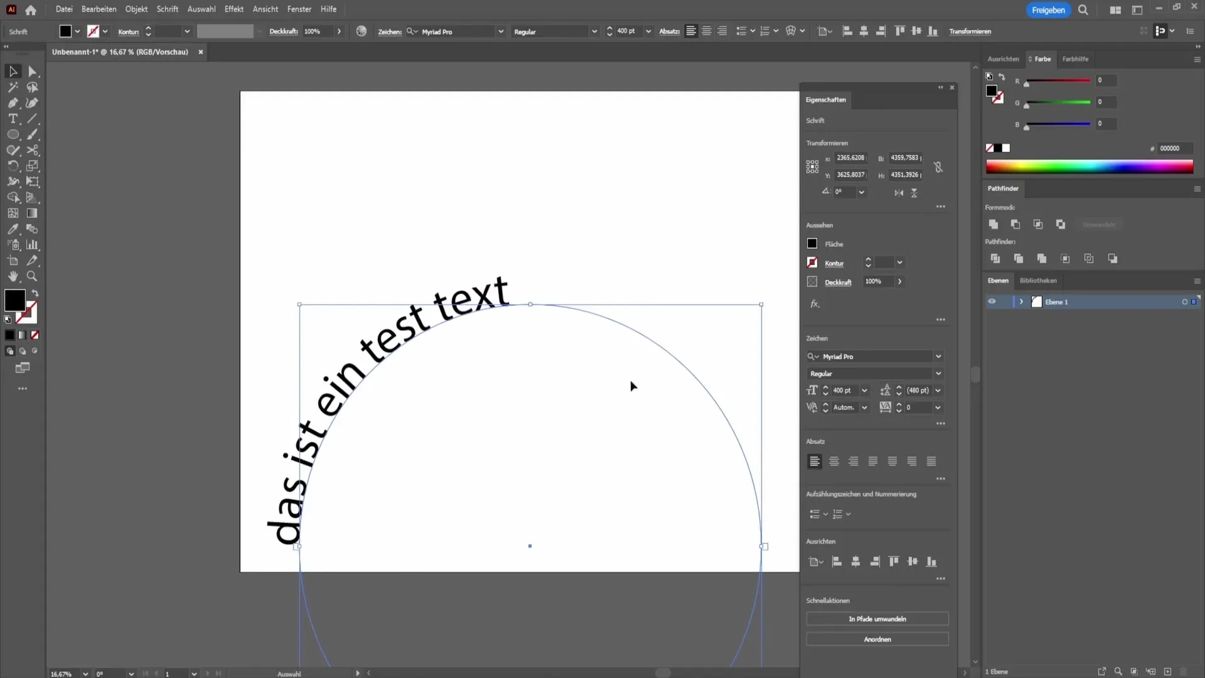Click the RGB color spectrum bar

[1090, 166]
